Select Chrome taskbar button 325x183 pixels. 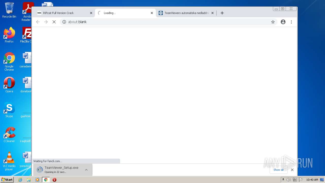point(46,180)
